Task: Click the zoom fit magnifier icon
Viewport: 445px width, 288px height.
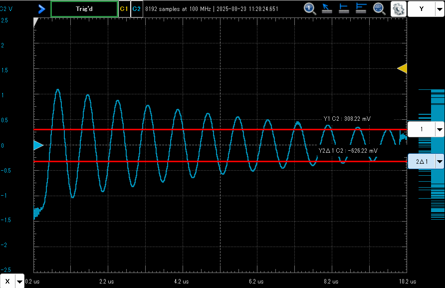Action: (x=379, y=9)
